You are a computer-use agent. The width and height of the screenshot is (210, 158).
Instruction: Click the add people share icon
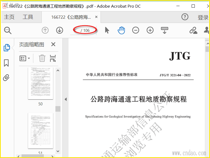pos(207,30)
